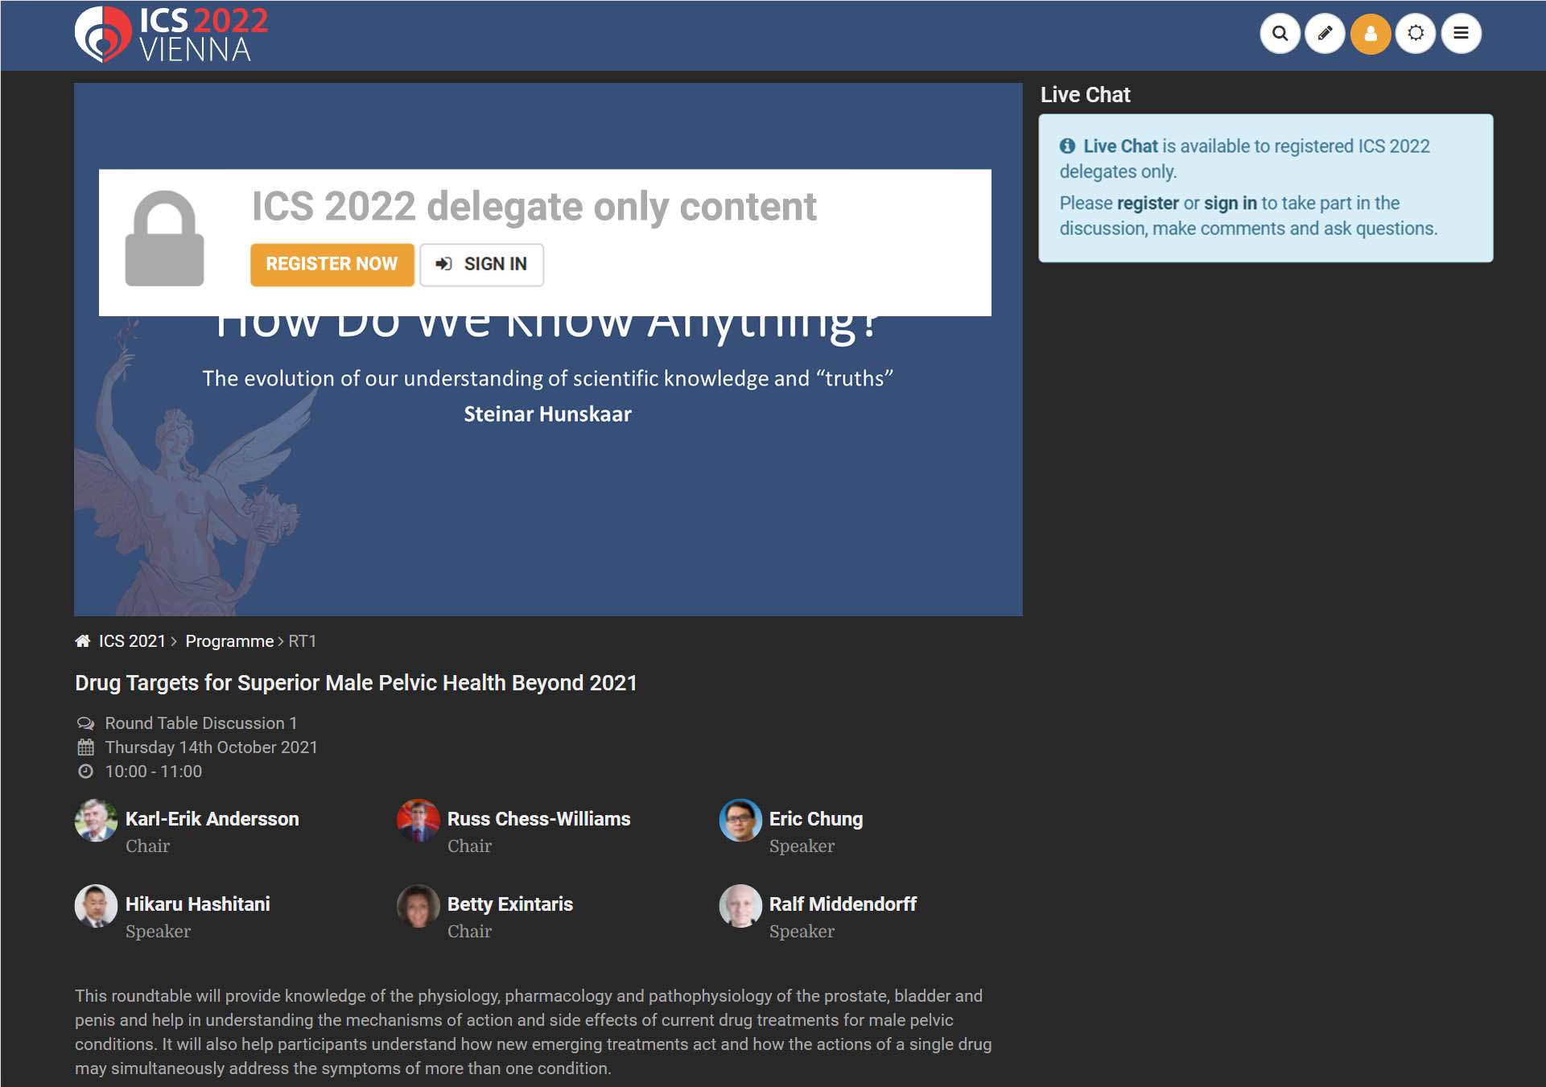Open Hikaru Hashitani profile name

click(x=198, y=904)
